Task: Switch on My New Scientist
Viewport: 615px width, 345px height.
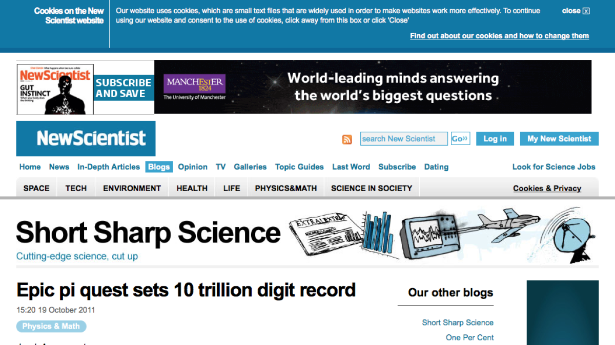Action: click(x=559, y=139)
